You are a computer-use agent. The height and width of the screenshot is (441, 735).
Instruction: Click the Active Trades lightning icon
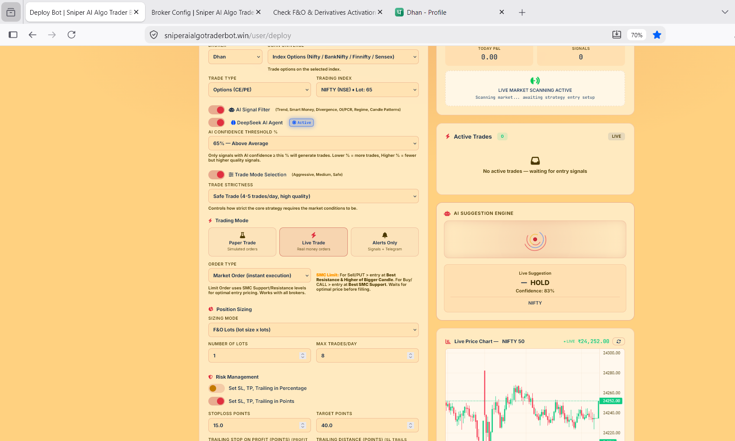pos(448,136)
